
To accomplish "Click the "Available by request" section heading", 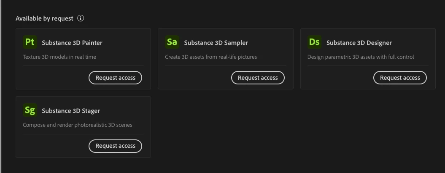I will coord(44,18).
